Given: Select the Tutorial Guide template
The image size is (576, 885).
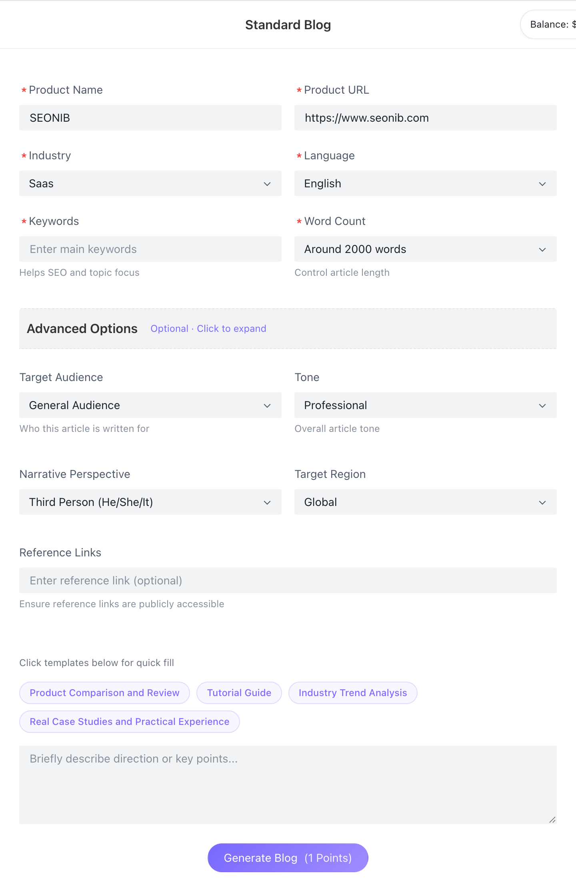Looking at the screenshot, I should (239, 693).
